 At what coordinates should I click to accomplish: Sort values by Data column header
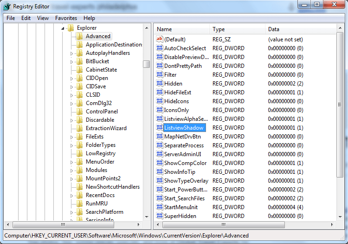[x=301, y=29]
